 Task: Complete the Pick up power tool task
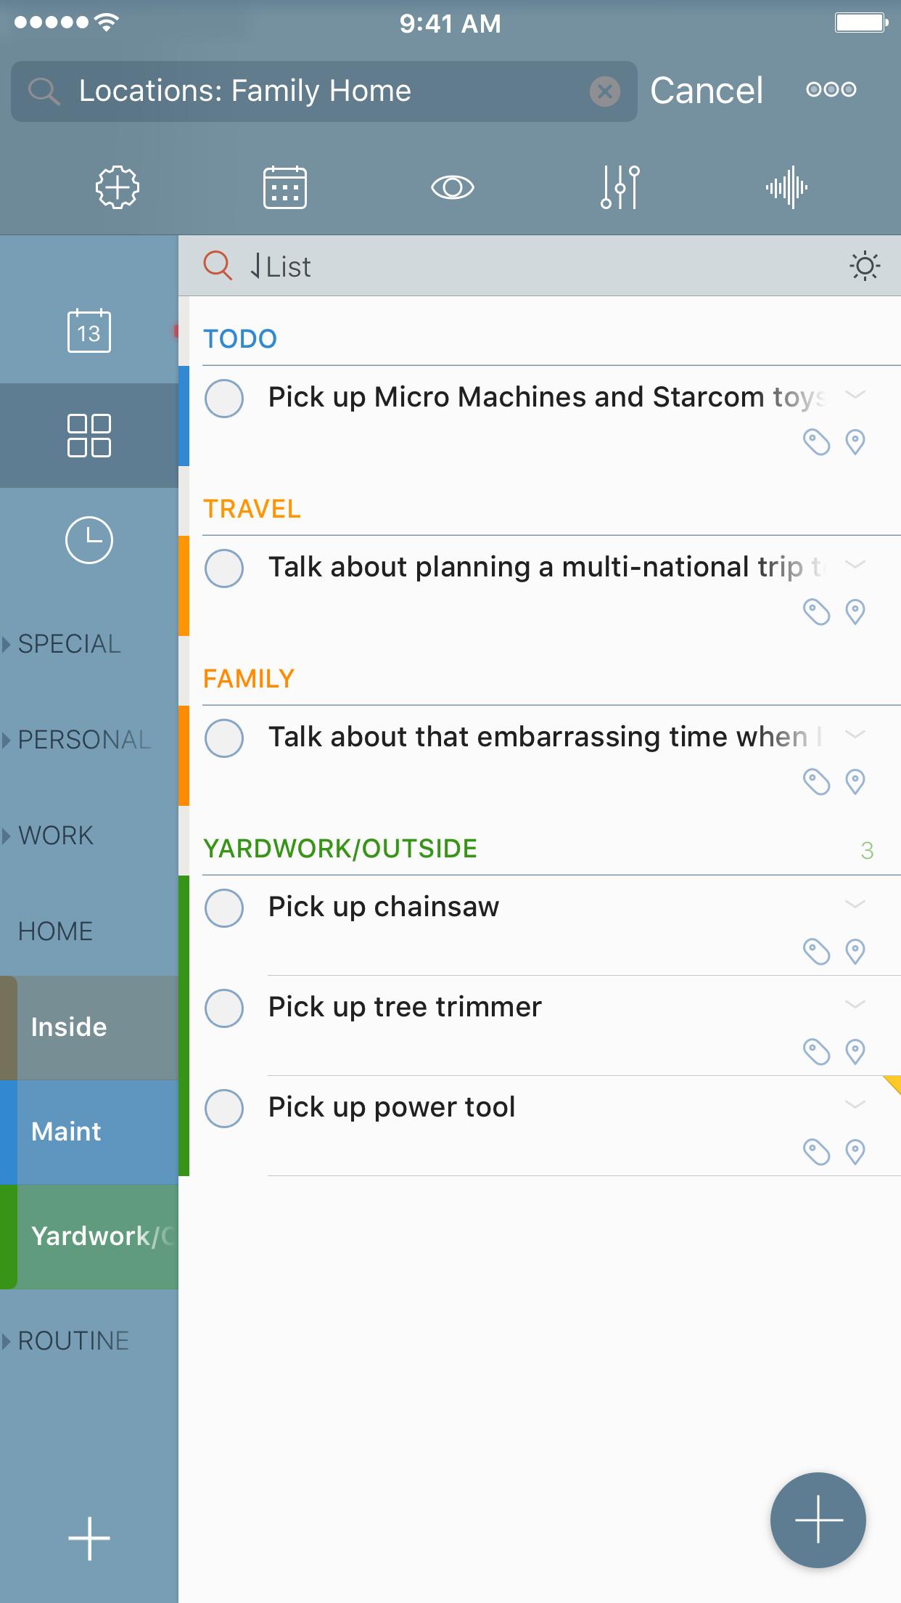(224, 1108)
